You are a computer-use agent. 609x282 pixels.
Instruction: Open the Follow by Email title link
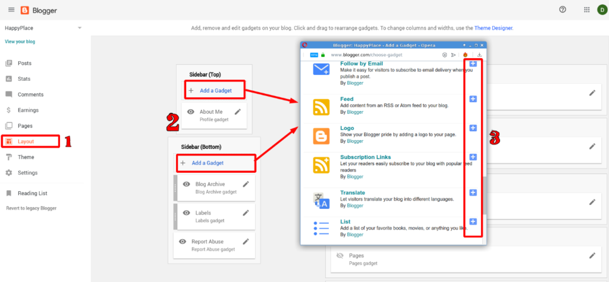pos(361,63)
